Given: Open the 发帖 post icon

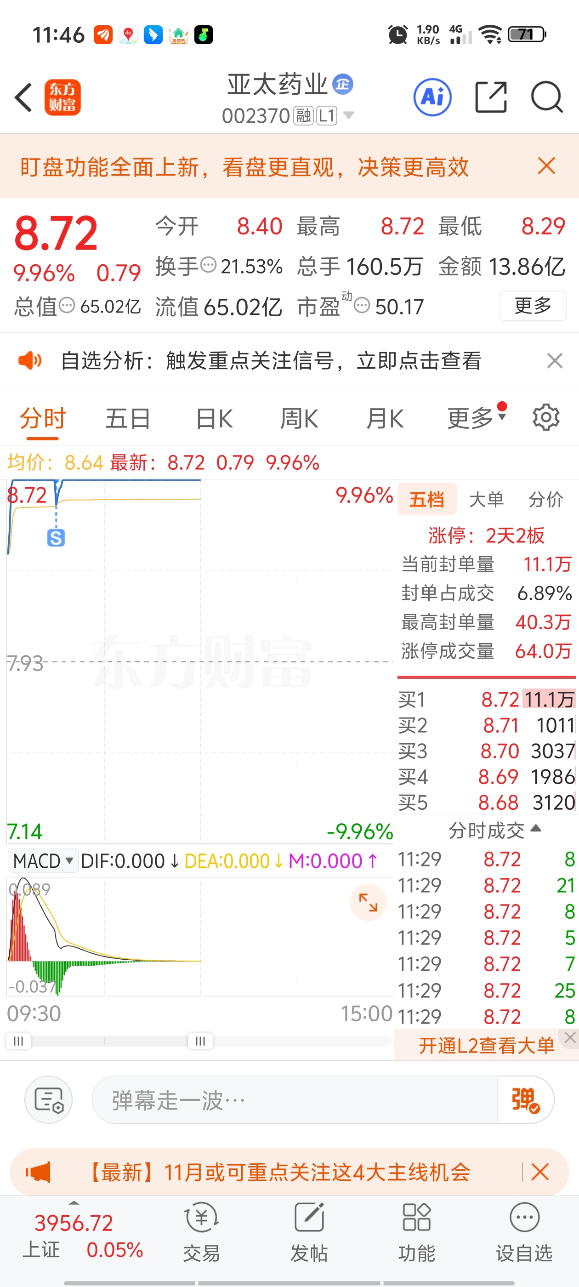Looking at the screenshot, I should 309,1232.
